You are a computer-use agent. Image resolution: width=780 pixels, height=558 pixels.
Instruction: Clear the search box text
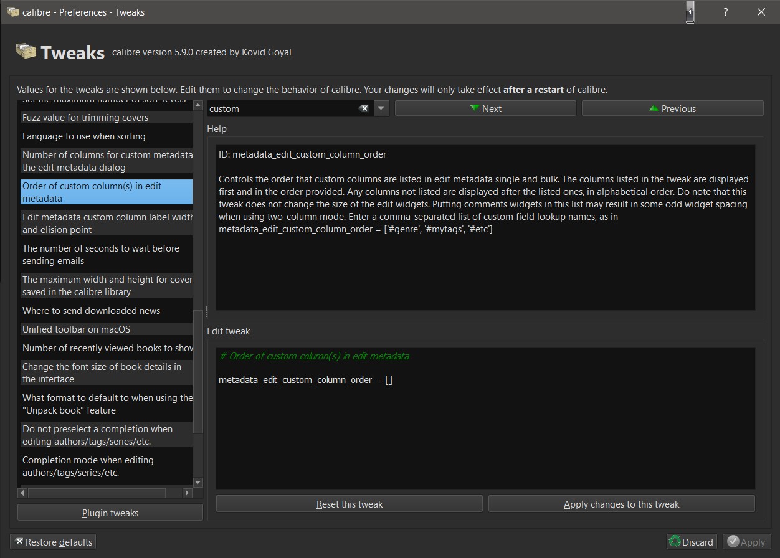click(364, 108)
